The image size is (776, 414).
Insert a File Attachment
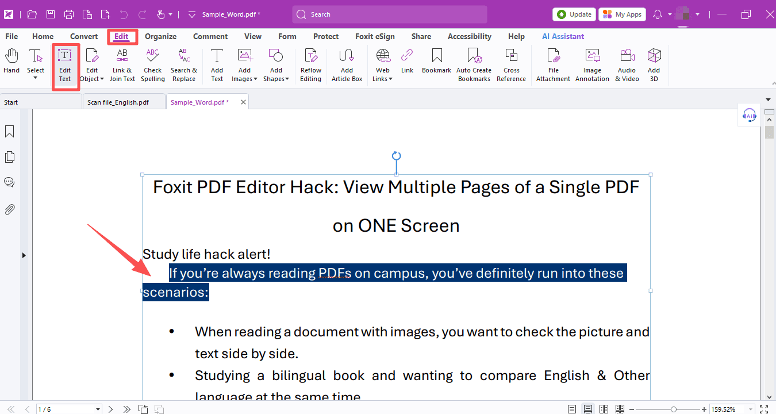click(554, 65)
